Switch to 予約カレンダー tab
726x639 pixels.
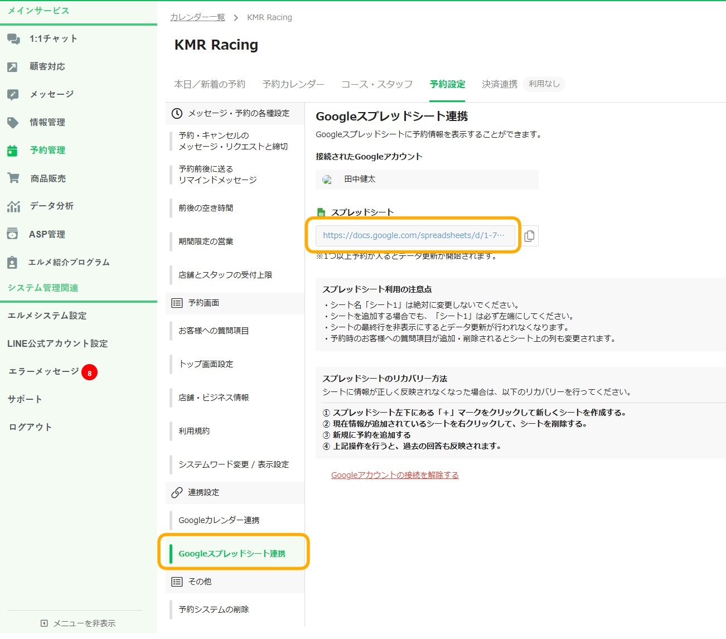(293, 84)
